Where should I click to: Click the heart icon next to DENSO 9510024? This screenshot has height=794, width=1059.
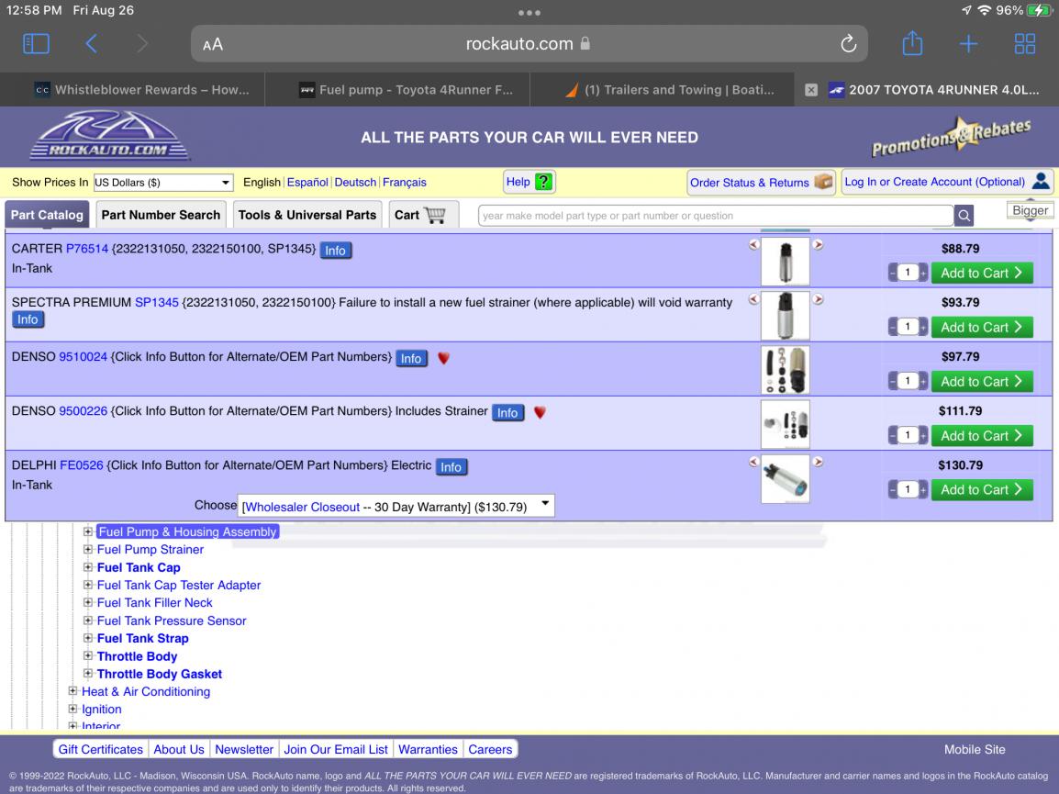pos(443,358)
